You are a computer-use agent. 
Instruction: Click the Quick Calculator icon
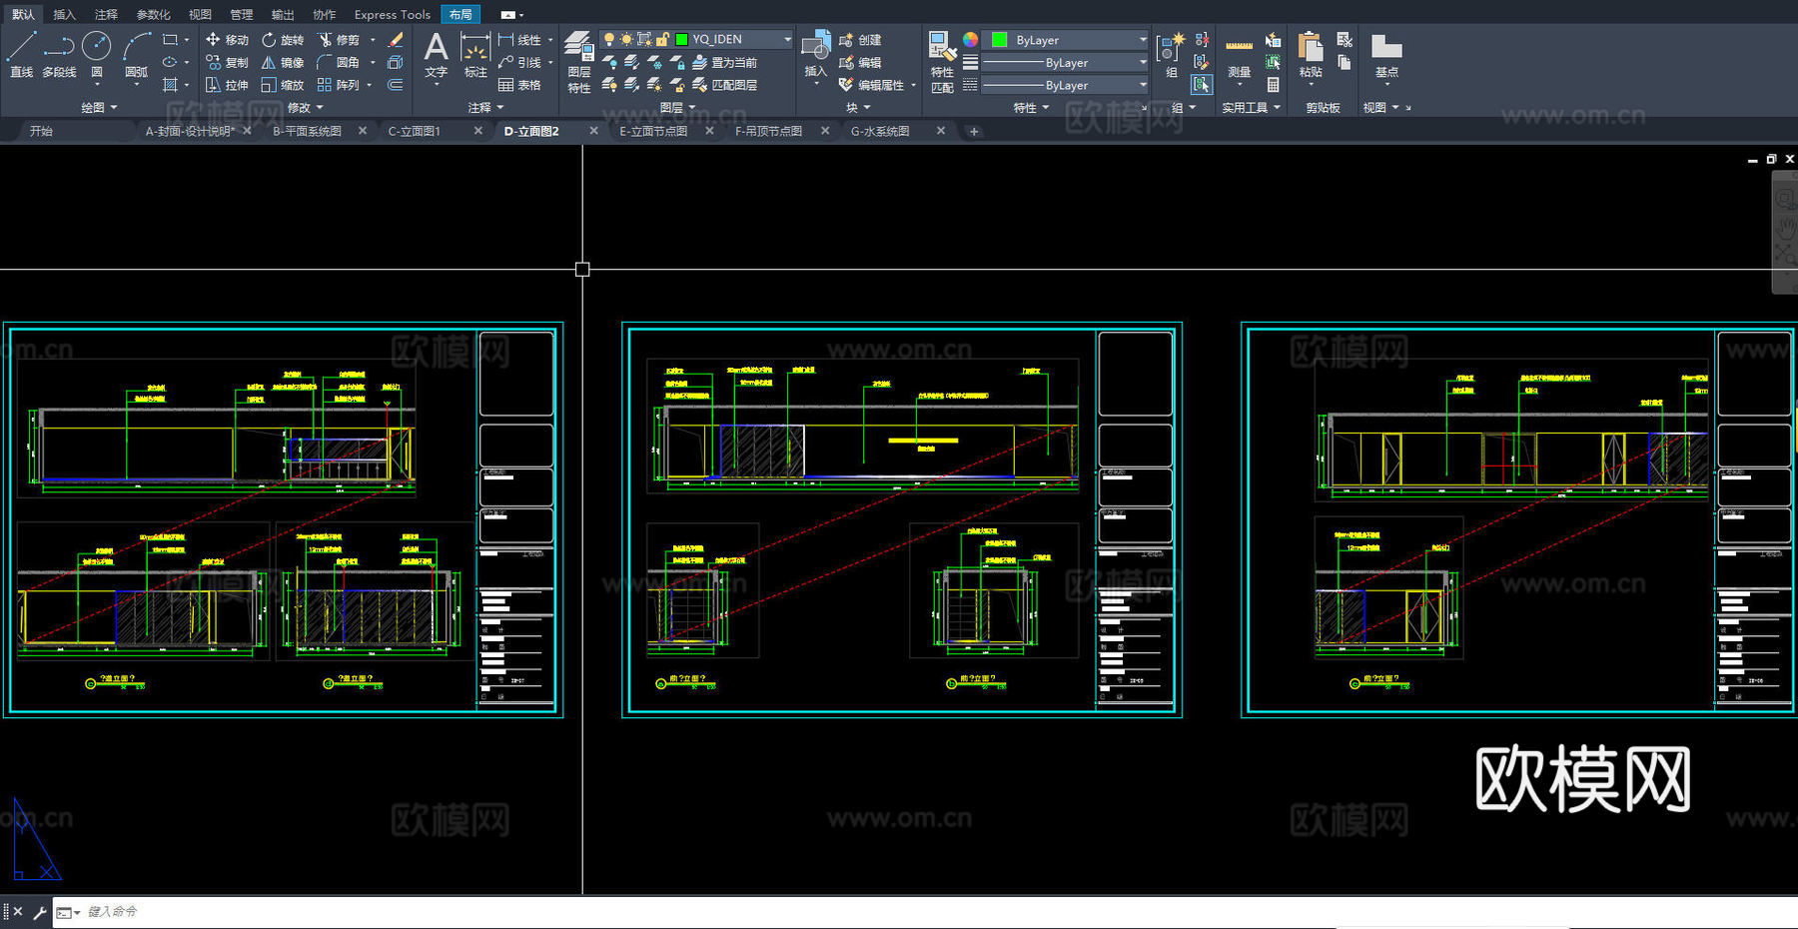tap(1274, 85)
